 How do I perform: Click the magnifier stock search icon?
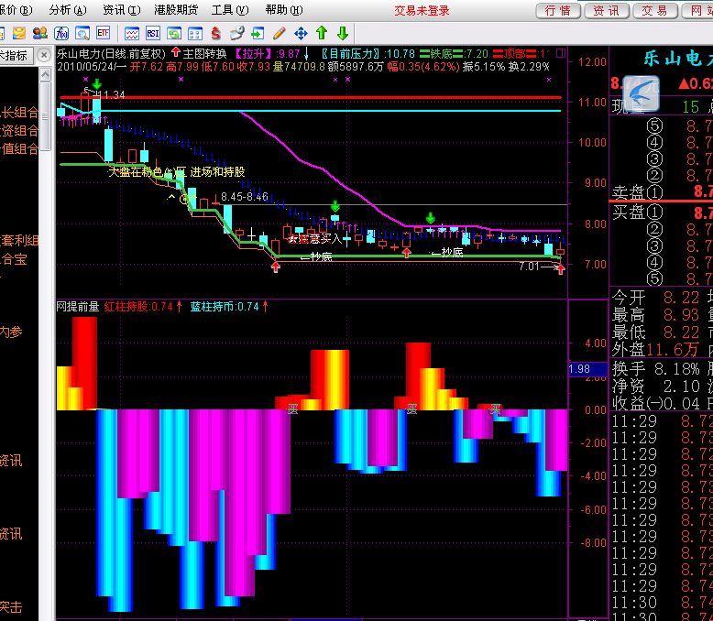pos(82,33)
